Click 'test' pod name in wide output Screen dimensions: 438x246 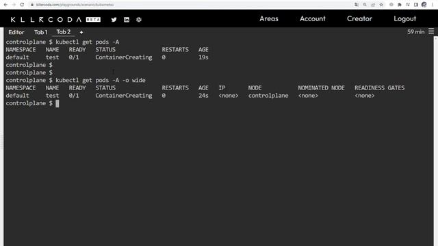[x=52, y=96]
